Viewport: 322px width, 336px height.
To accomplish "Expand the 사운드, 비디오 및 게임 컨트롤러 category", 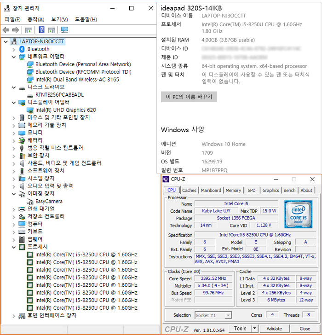I will coord(14,164).
